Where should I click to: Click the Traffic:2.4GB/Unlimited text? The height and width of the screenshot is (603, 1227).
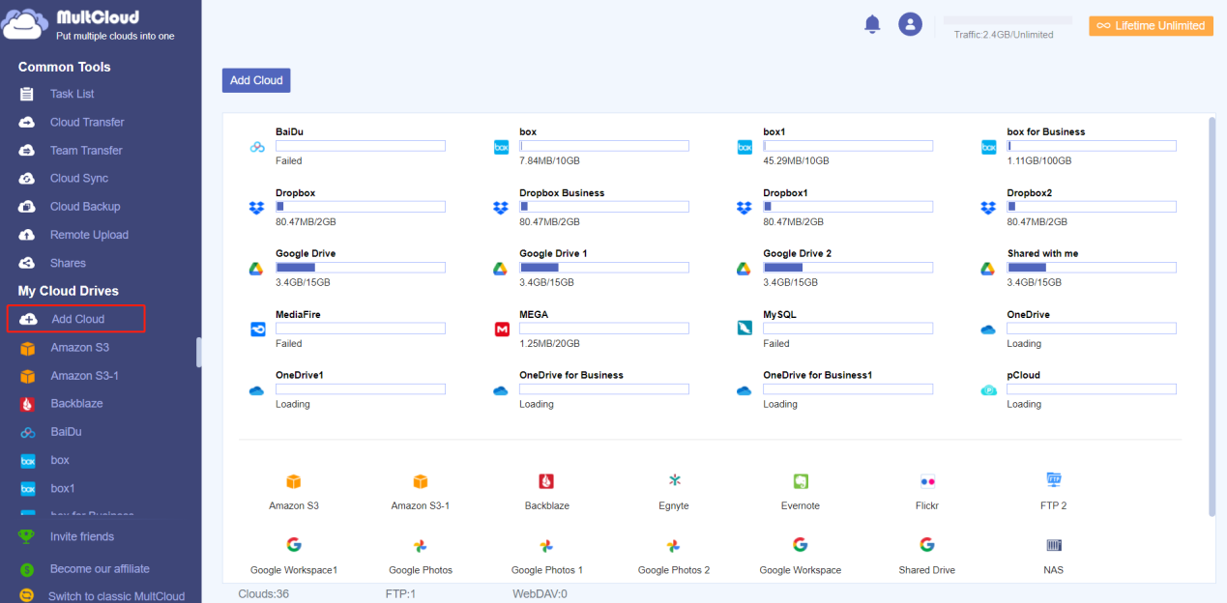[1004, 35]
